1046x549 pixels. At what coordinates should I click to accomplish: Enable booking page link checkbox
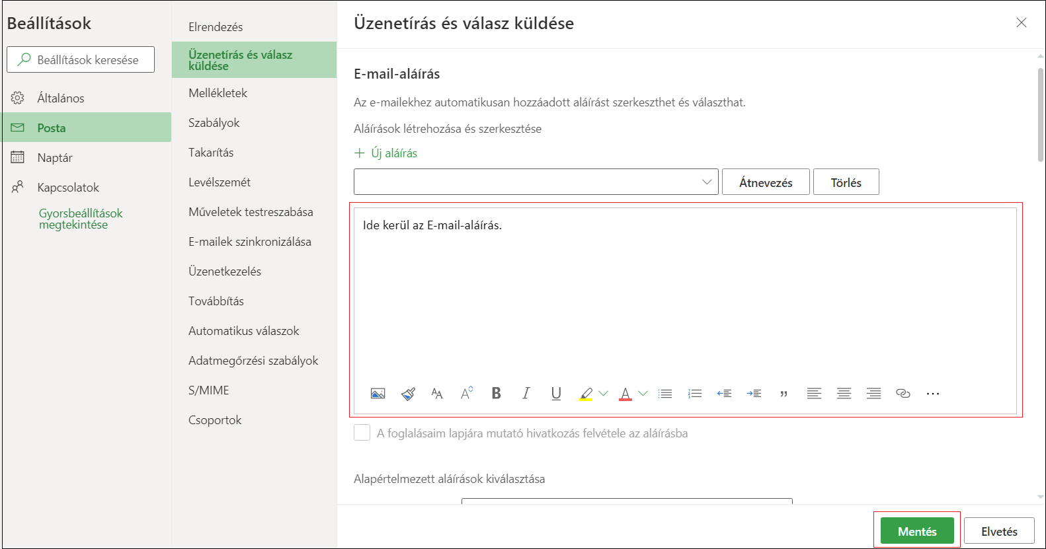point(362,433)
